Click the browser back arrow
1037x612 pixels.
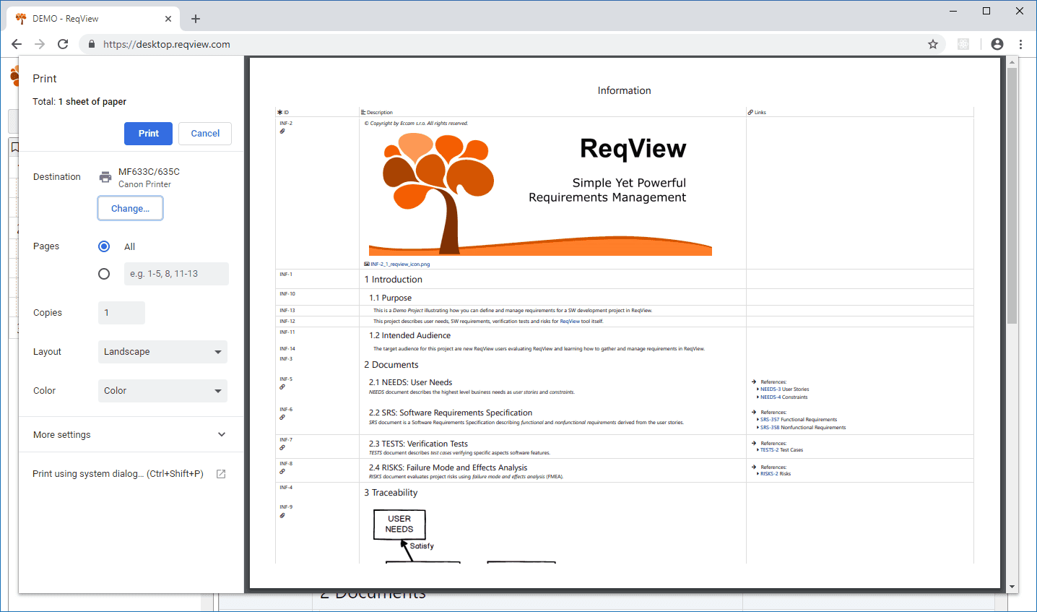(x=17, y=44)
